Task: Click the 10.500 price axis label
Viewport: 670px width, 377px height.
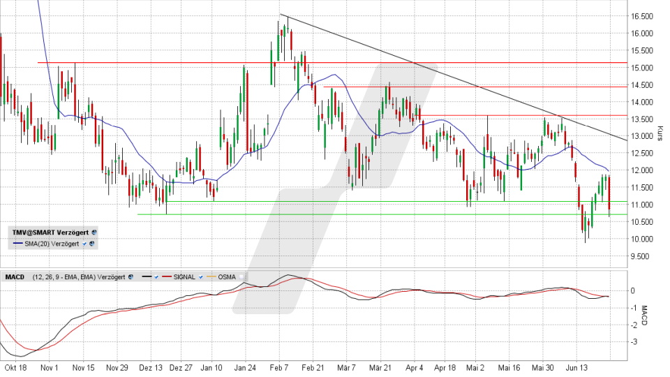Action: (642, 222)
